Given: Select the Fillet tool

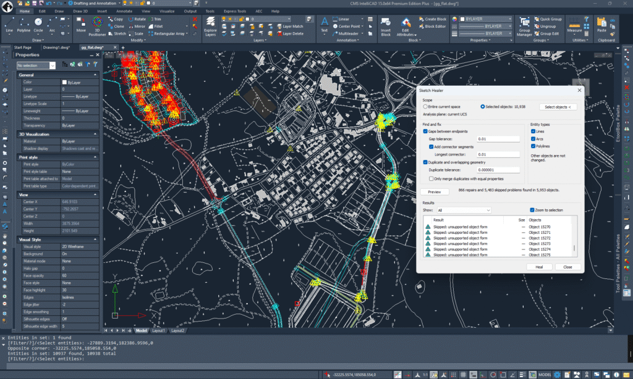Looking at the screenshot, I should (155, 26).
